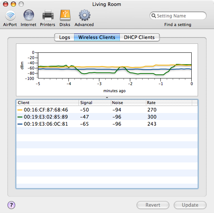This screenshot has width=214, height=213.
Task: Open the Internet settings pane
Action: [x=28, y=18]
